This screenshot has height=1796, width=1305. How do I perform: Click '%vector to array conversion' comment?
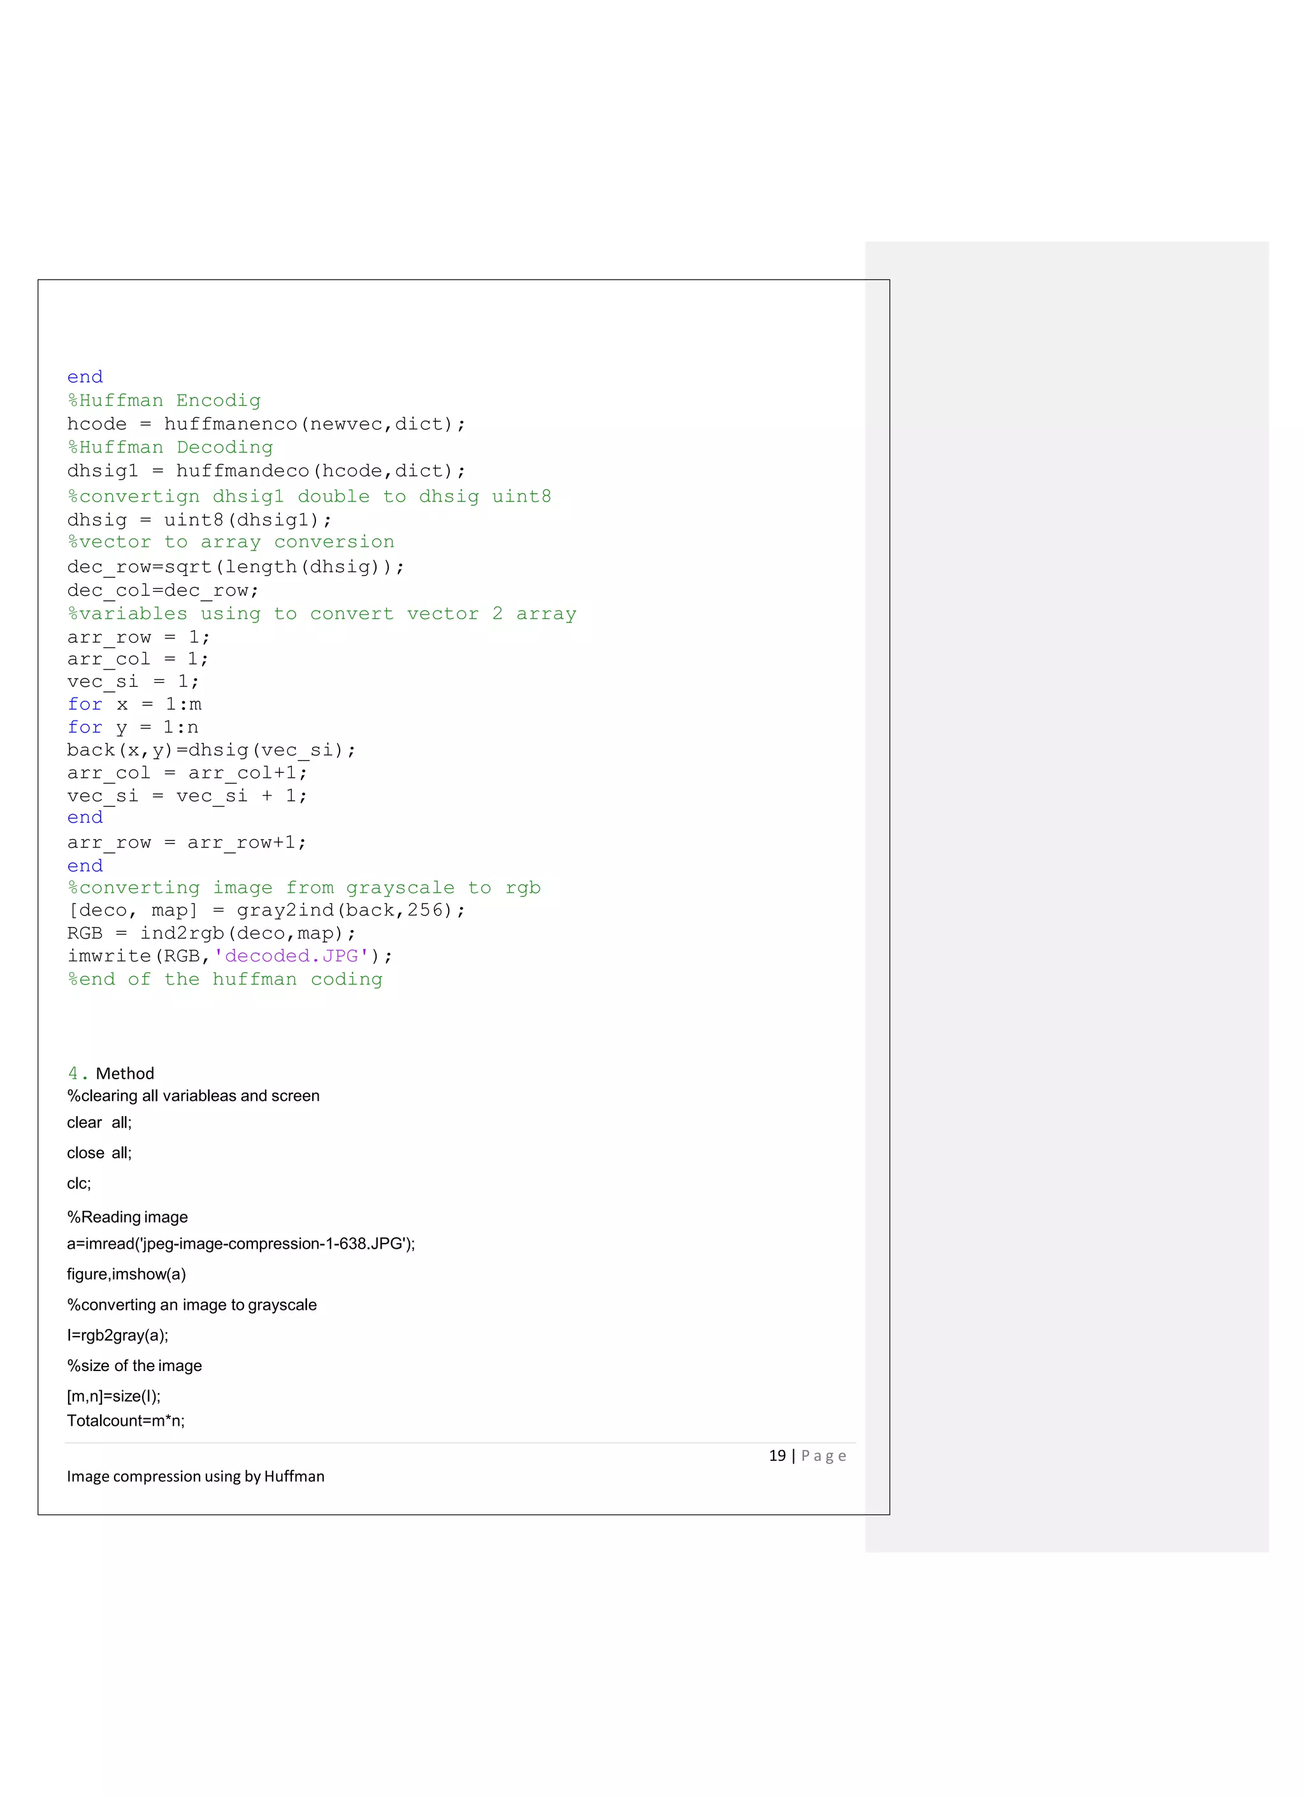coord(231,542)
